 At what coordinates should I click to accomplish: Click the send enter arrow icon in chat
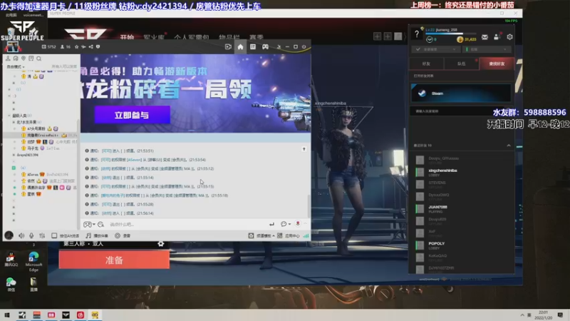pos(271,224)
